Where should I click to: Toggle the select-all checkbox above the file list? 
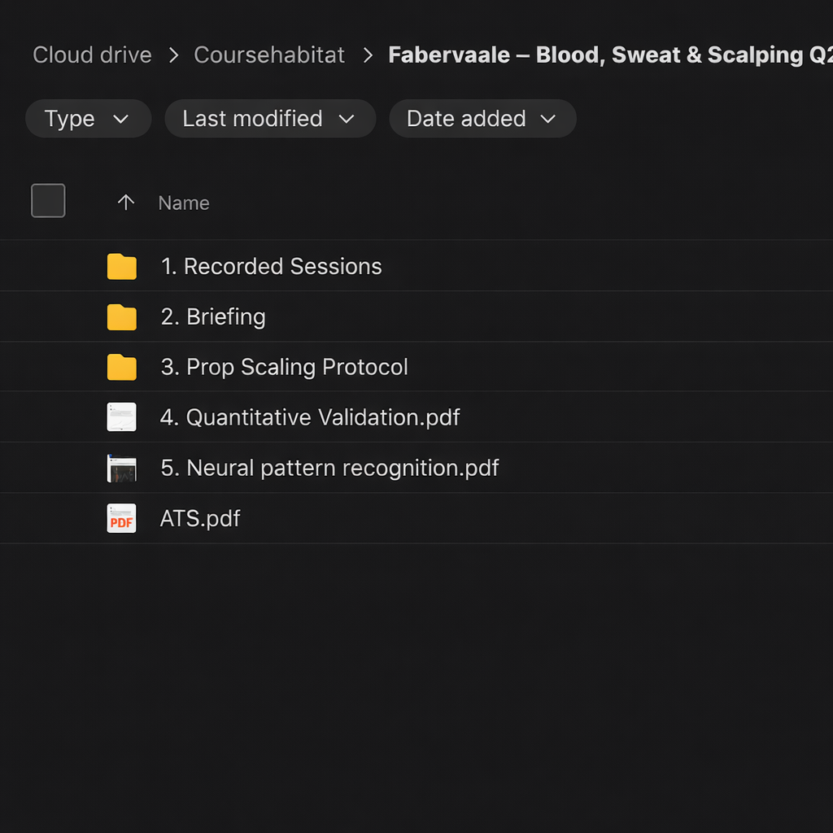(x=48, y=201)
